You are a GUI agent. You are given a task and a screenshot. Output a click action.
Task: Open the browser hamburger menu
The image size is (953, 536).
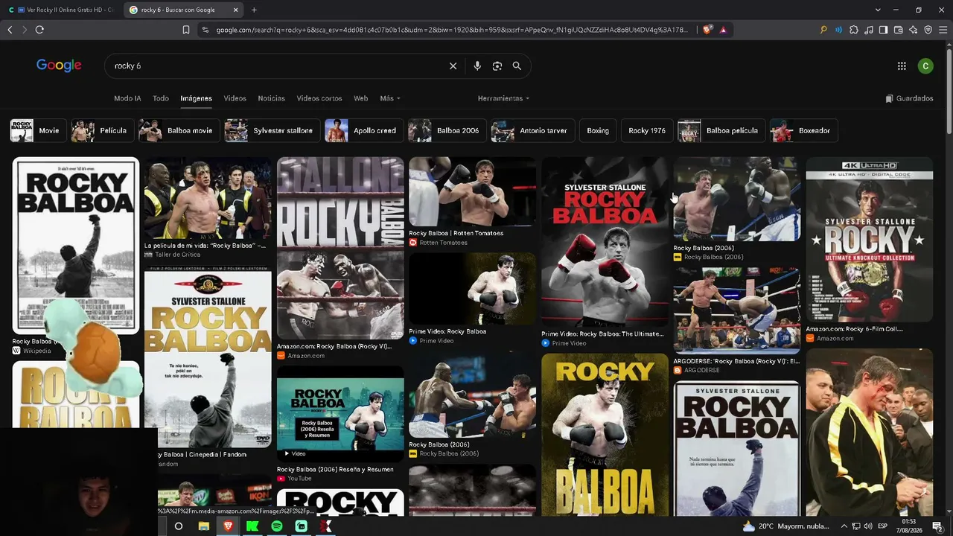[943, 30]
